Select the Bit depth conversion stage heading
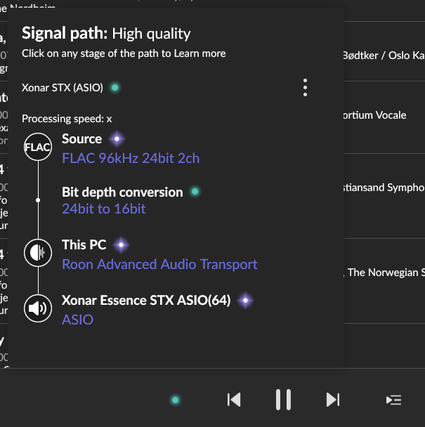Image resolution: width=425 pixels, height=427 pixels. pyautogui.click(x=122, y=192)
